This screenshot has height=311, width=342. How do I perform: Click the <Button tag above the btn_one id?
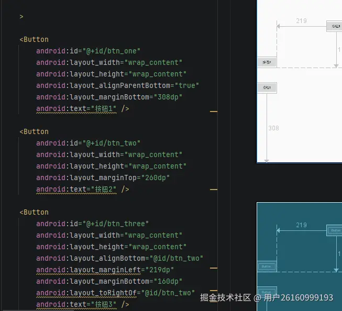pyautogui.click(x=34, y=39)
